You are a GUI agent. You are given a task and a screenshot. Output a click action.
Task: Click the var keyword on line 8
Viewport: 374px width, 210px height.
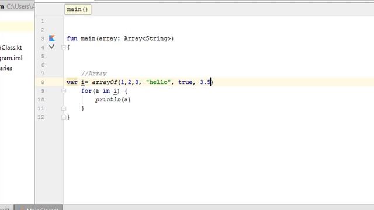pos(72,82)
